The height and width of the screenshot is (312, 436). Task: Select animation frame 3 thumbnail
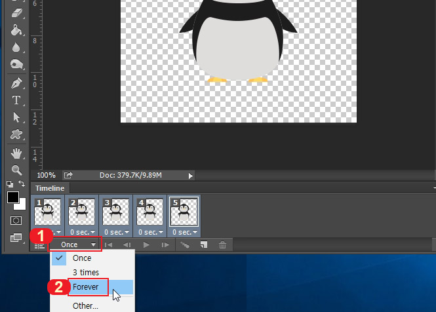(x=115, y=212)
